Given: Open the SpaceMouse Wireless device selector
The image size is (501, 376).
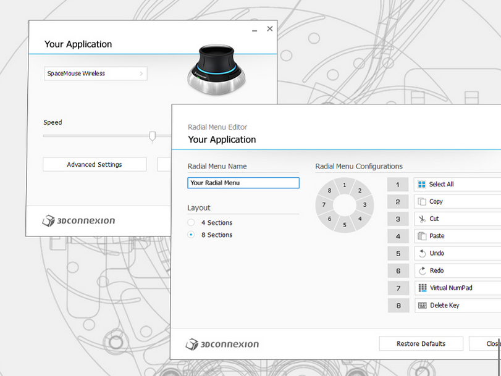Looking at the screenshot, I should click(x=95, y=73).
